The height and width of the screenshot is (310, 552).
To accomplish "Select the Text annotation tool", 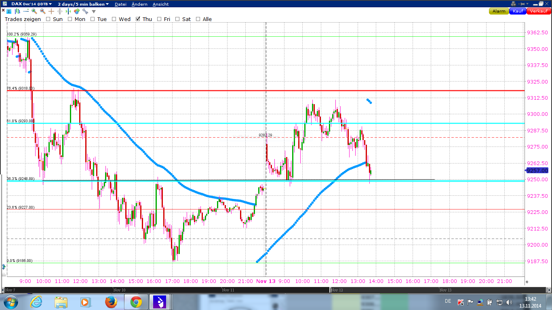I will [8, 12].
